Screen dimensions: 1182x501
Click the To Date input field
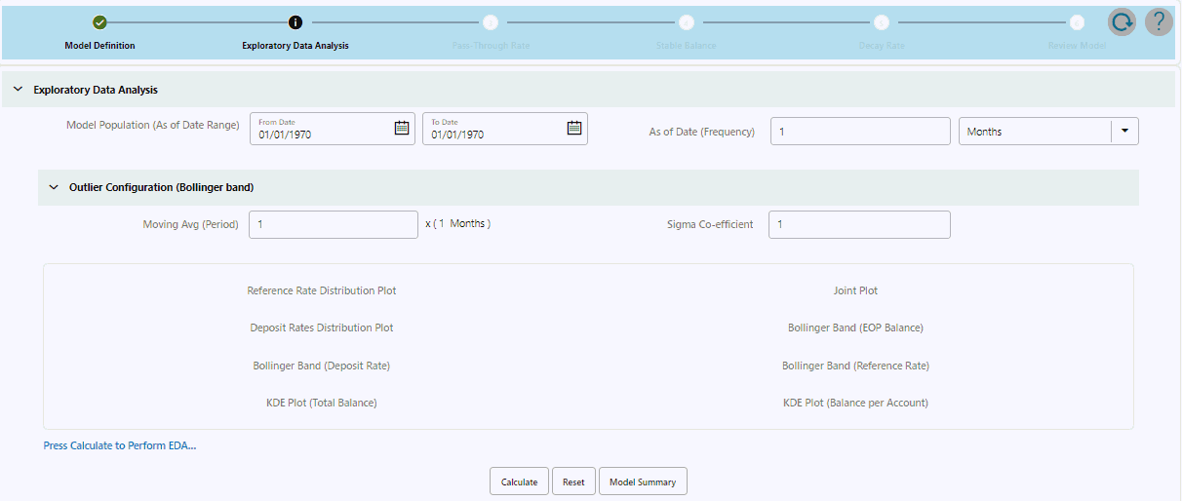(505, 129)
